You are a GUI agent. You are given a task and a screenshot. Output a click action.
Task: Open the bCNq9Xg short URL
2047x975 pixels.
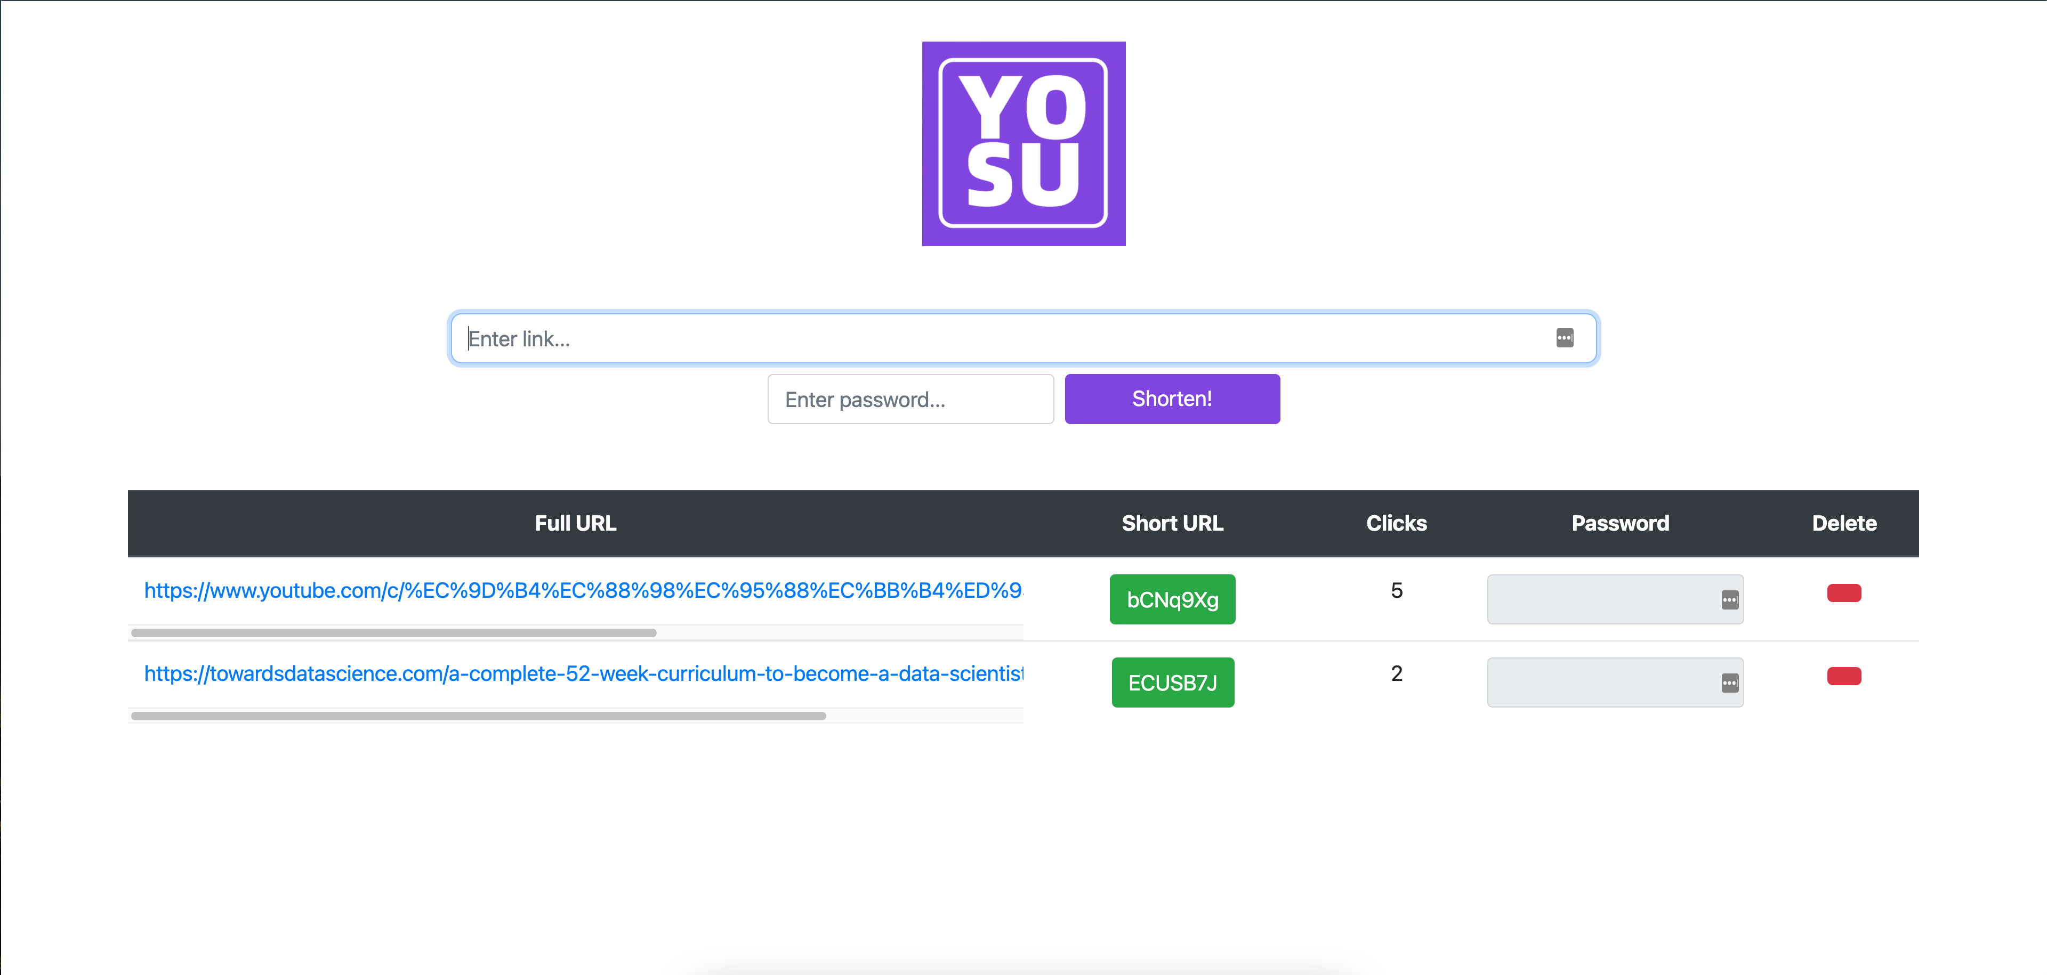[x=1172, y=599]
